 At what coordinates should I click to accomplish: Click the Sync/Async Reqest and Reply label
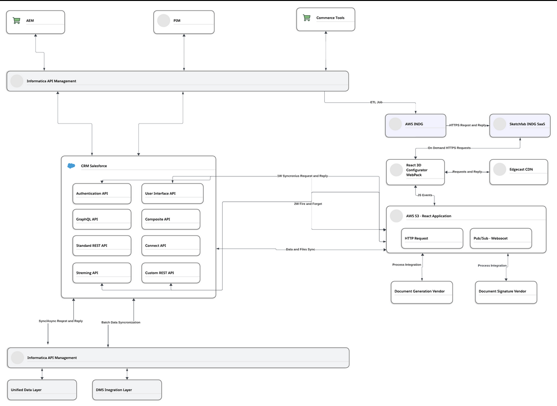click(61, 321)
